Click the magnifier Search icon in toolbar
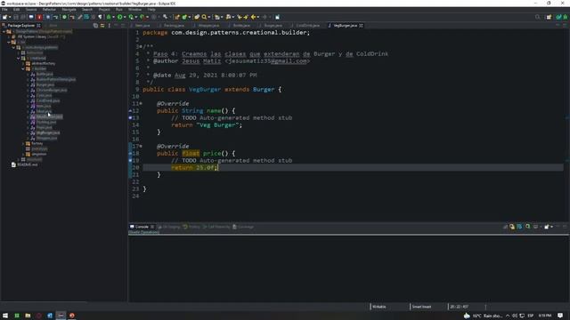 (204, 17)
